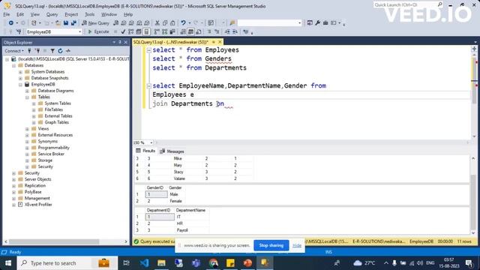Click the Include Actual Execution Plan icon
This screenshot has height=270, width=480.
tap(157, 31)
